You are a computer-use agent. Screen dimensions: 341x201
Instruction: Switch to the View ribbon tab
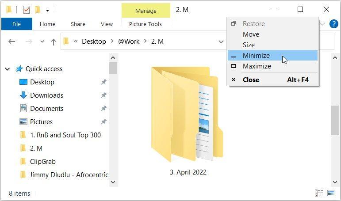coord(107,24)
